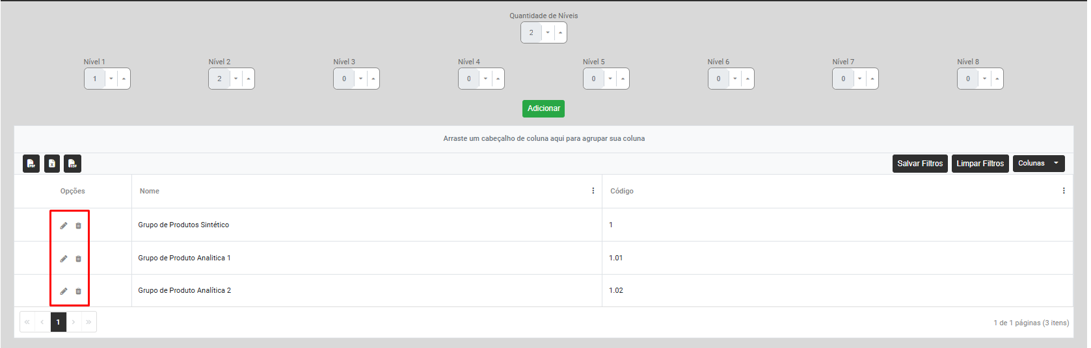
Task: Export the table to Excel
Action: pos(52,164)
